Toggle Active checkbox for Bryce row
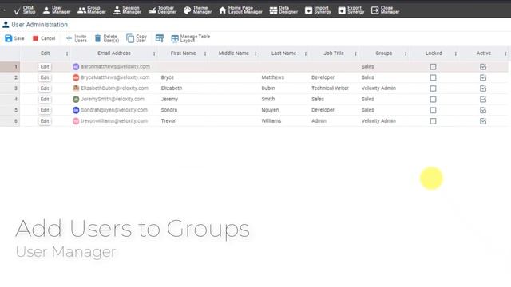The width and height of the screenshot is (511, 287). click(483, 77)
